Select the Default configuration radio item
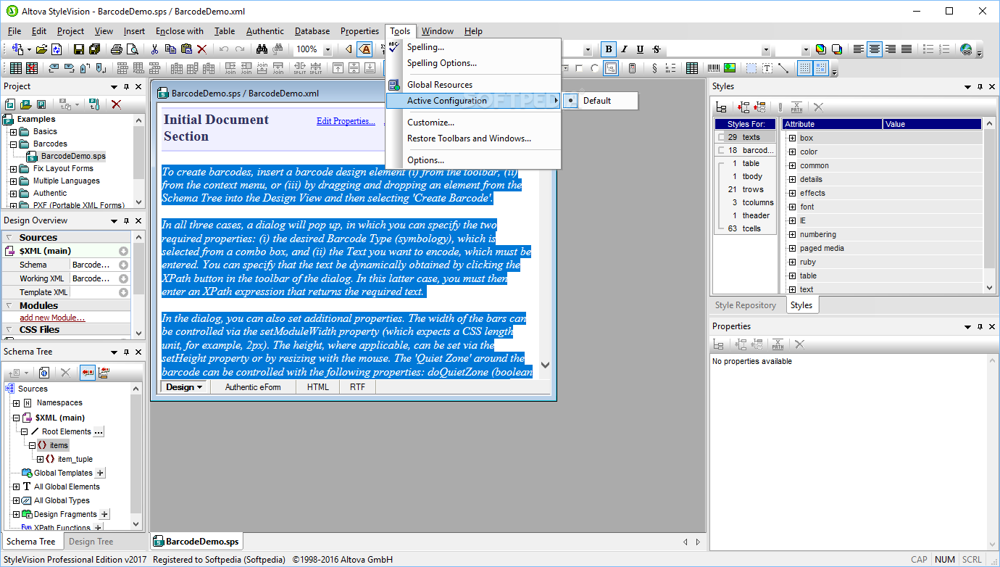Screen dimensions: 1000x567 point(597,101)
